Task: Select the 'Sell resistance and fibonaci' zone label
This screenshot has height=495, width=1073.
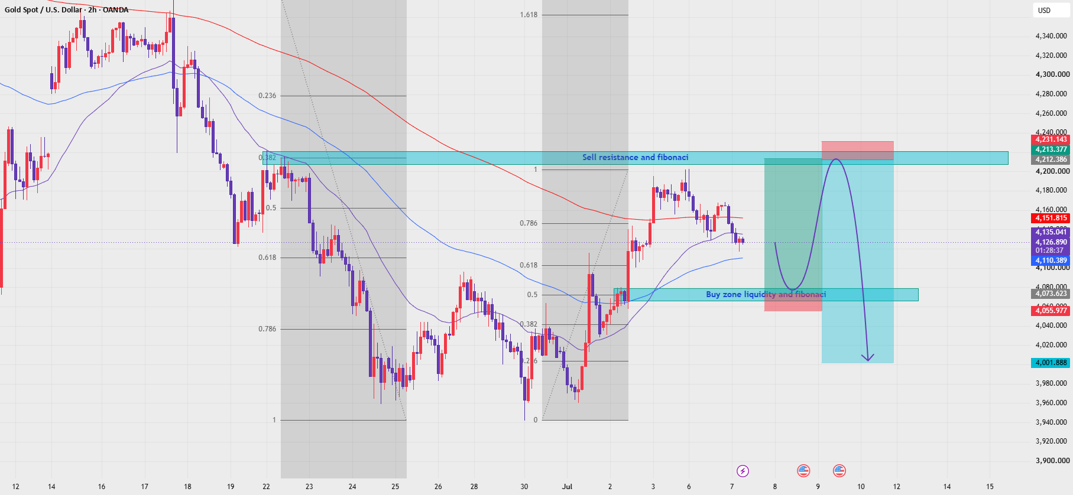Action: coord(635,157)
